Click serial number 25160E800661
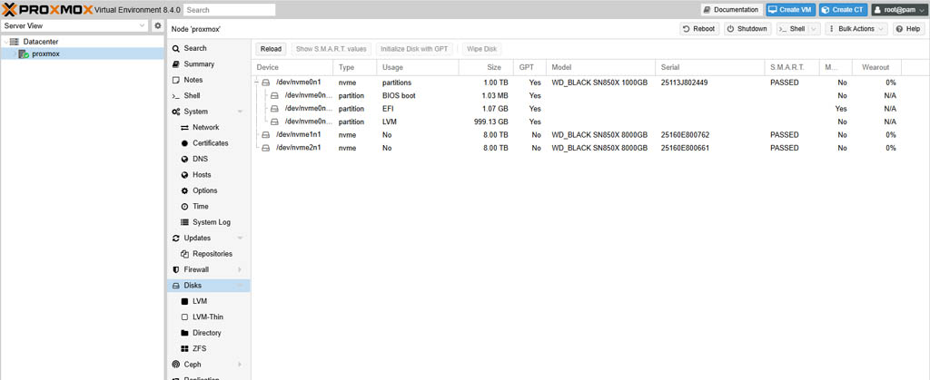This screenshot has width=930, height=380. coord(685,148)
